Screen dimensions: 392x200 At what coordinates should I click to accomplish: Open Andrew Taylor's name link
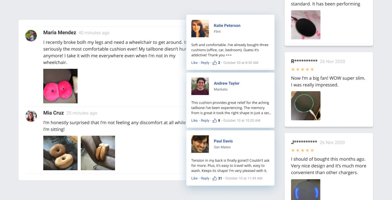pos(227,83)
